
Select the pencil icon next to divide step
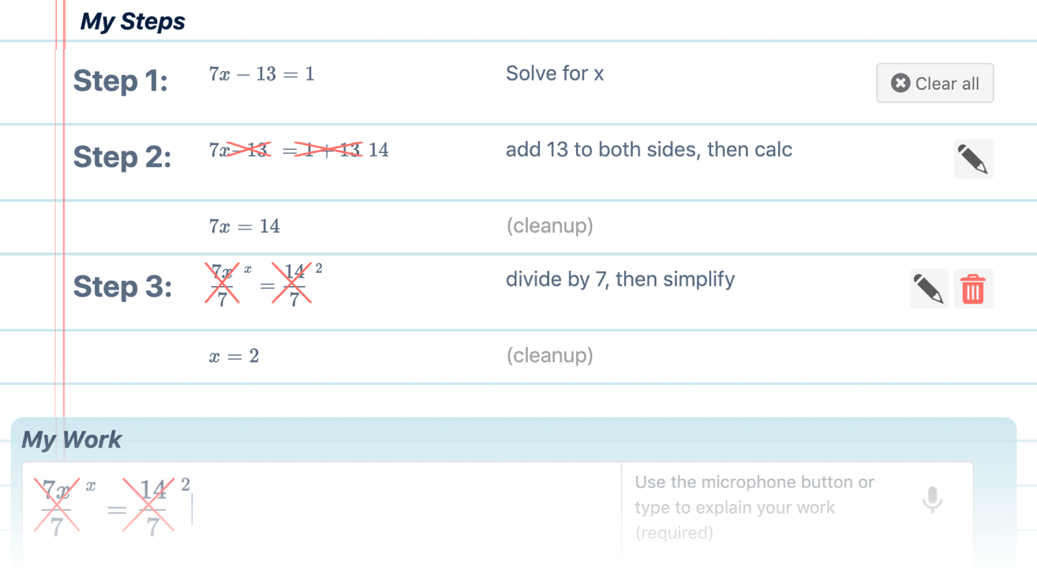pos(929,289)
